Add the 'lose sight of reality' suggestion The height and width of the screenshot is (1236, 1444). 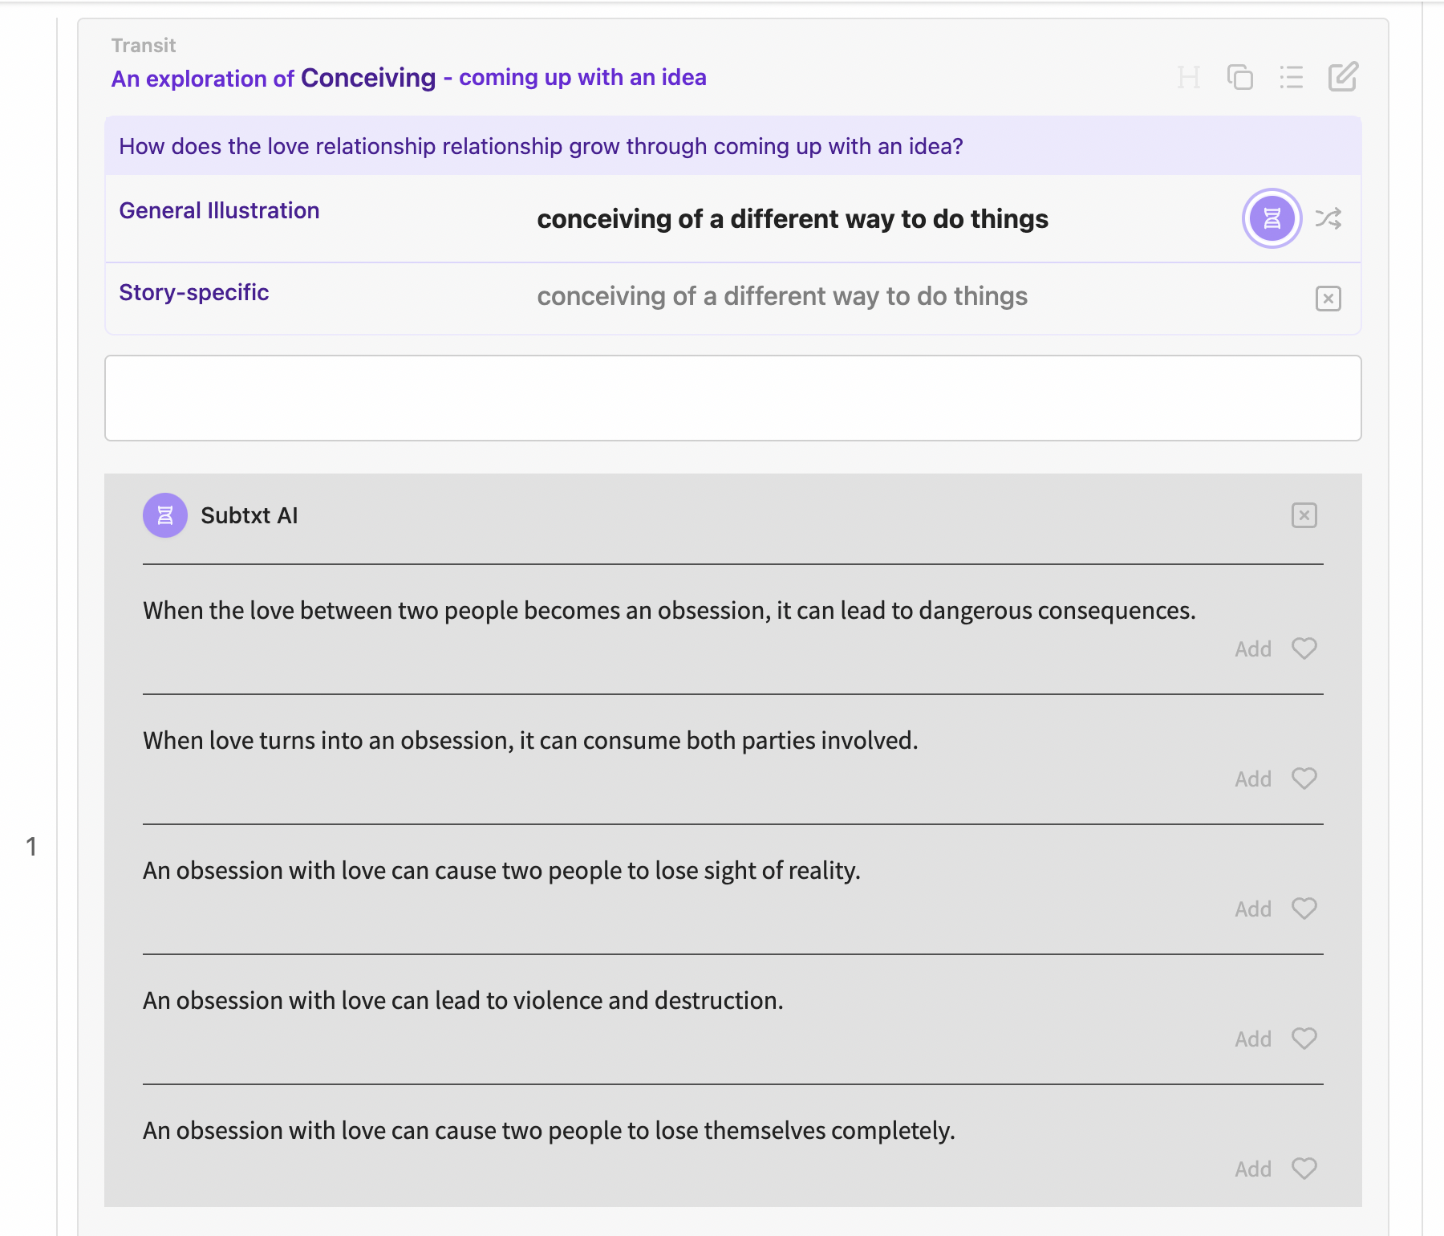point(1253,909)
